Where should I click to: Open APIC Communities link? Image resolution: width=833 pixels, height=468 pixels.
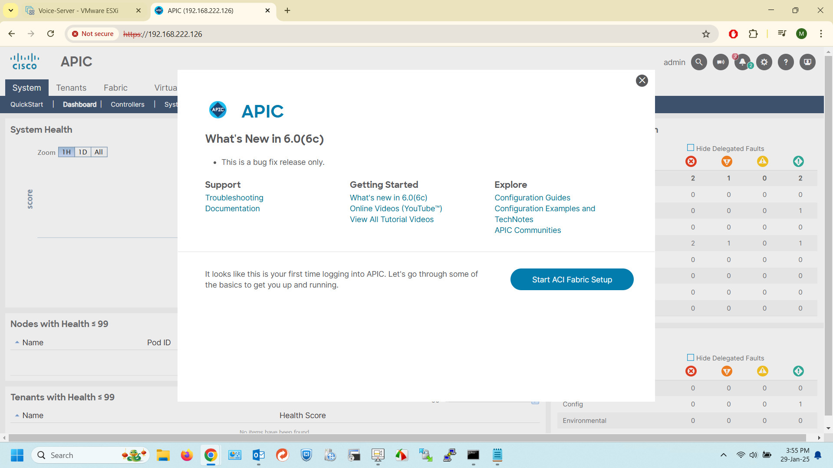click(x=527, y=230)
